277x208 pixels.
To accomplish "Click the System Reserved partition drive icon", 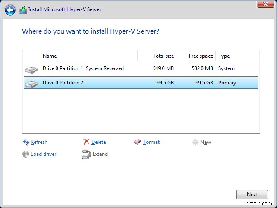I will click(x=31, y=69).
